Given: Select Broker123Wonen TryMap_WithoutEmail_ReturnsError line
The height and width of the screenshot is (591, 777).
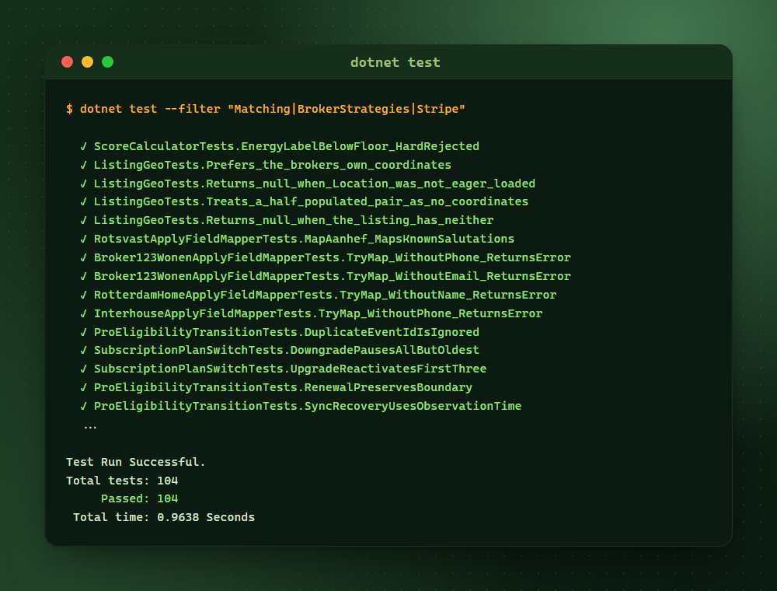Looking at the screenshot, I should pos(325,276).
